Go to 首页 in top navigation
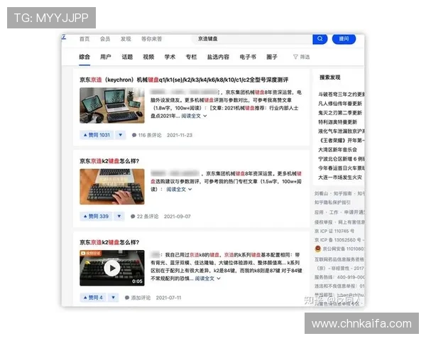This screenshot has width=426, height=341. click(84, 39)
